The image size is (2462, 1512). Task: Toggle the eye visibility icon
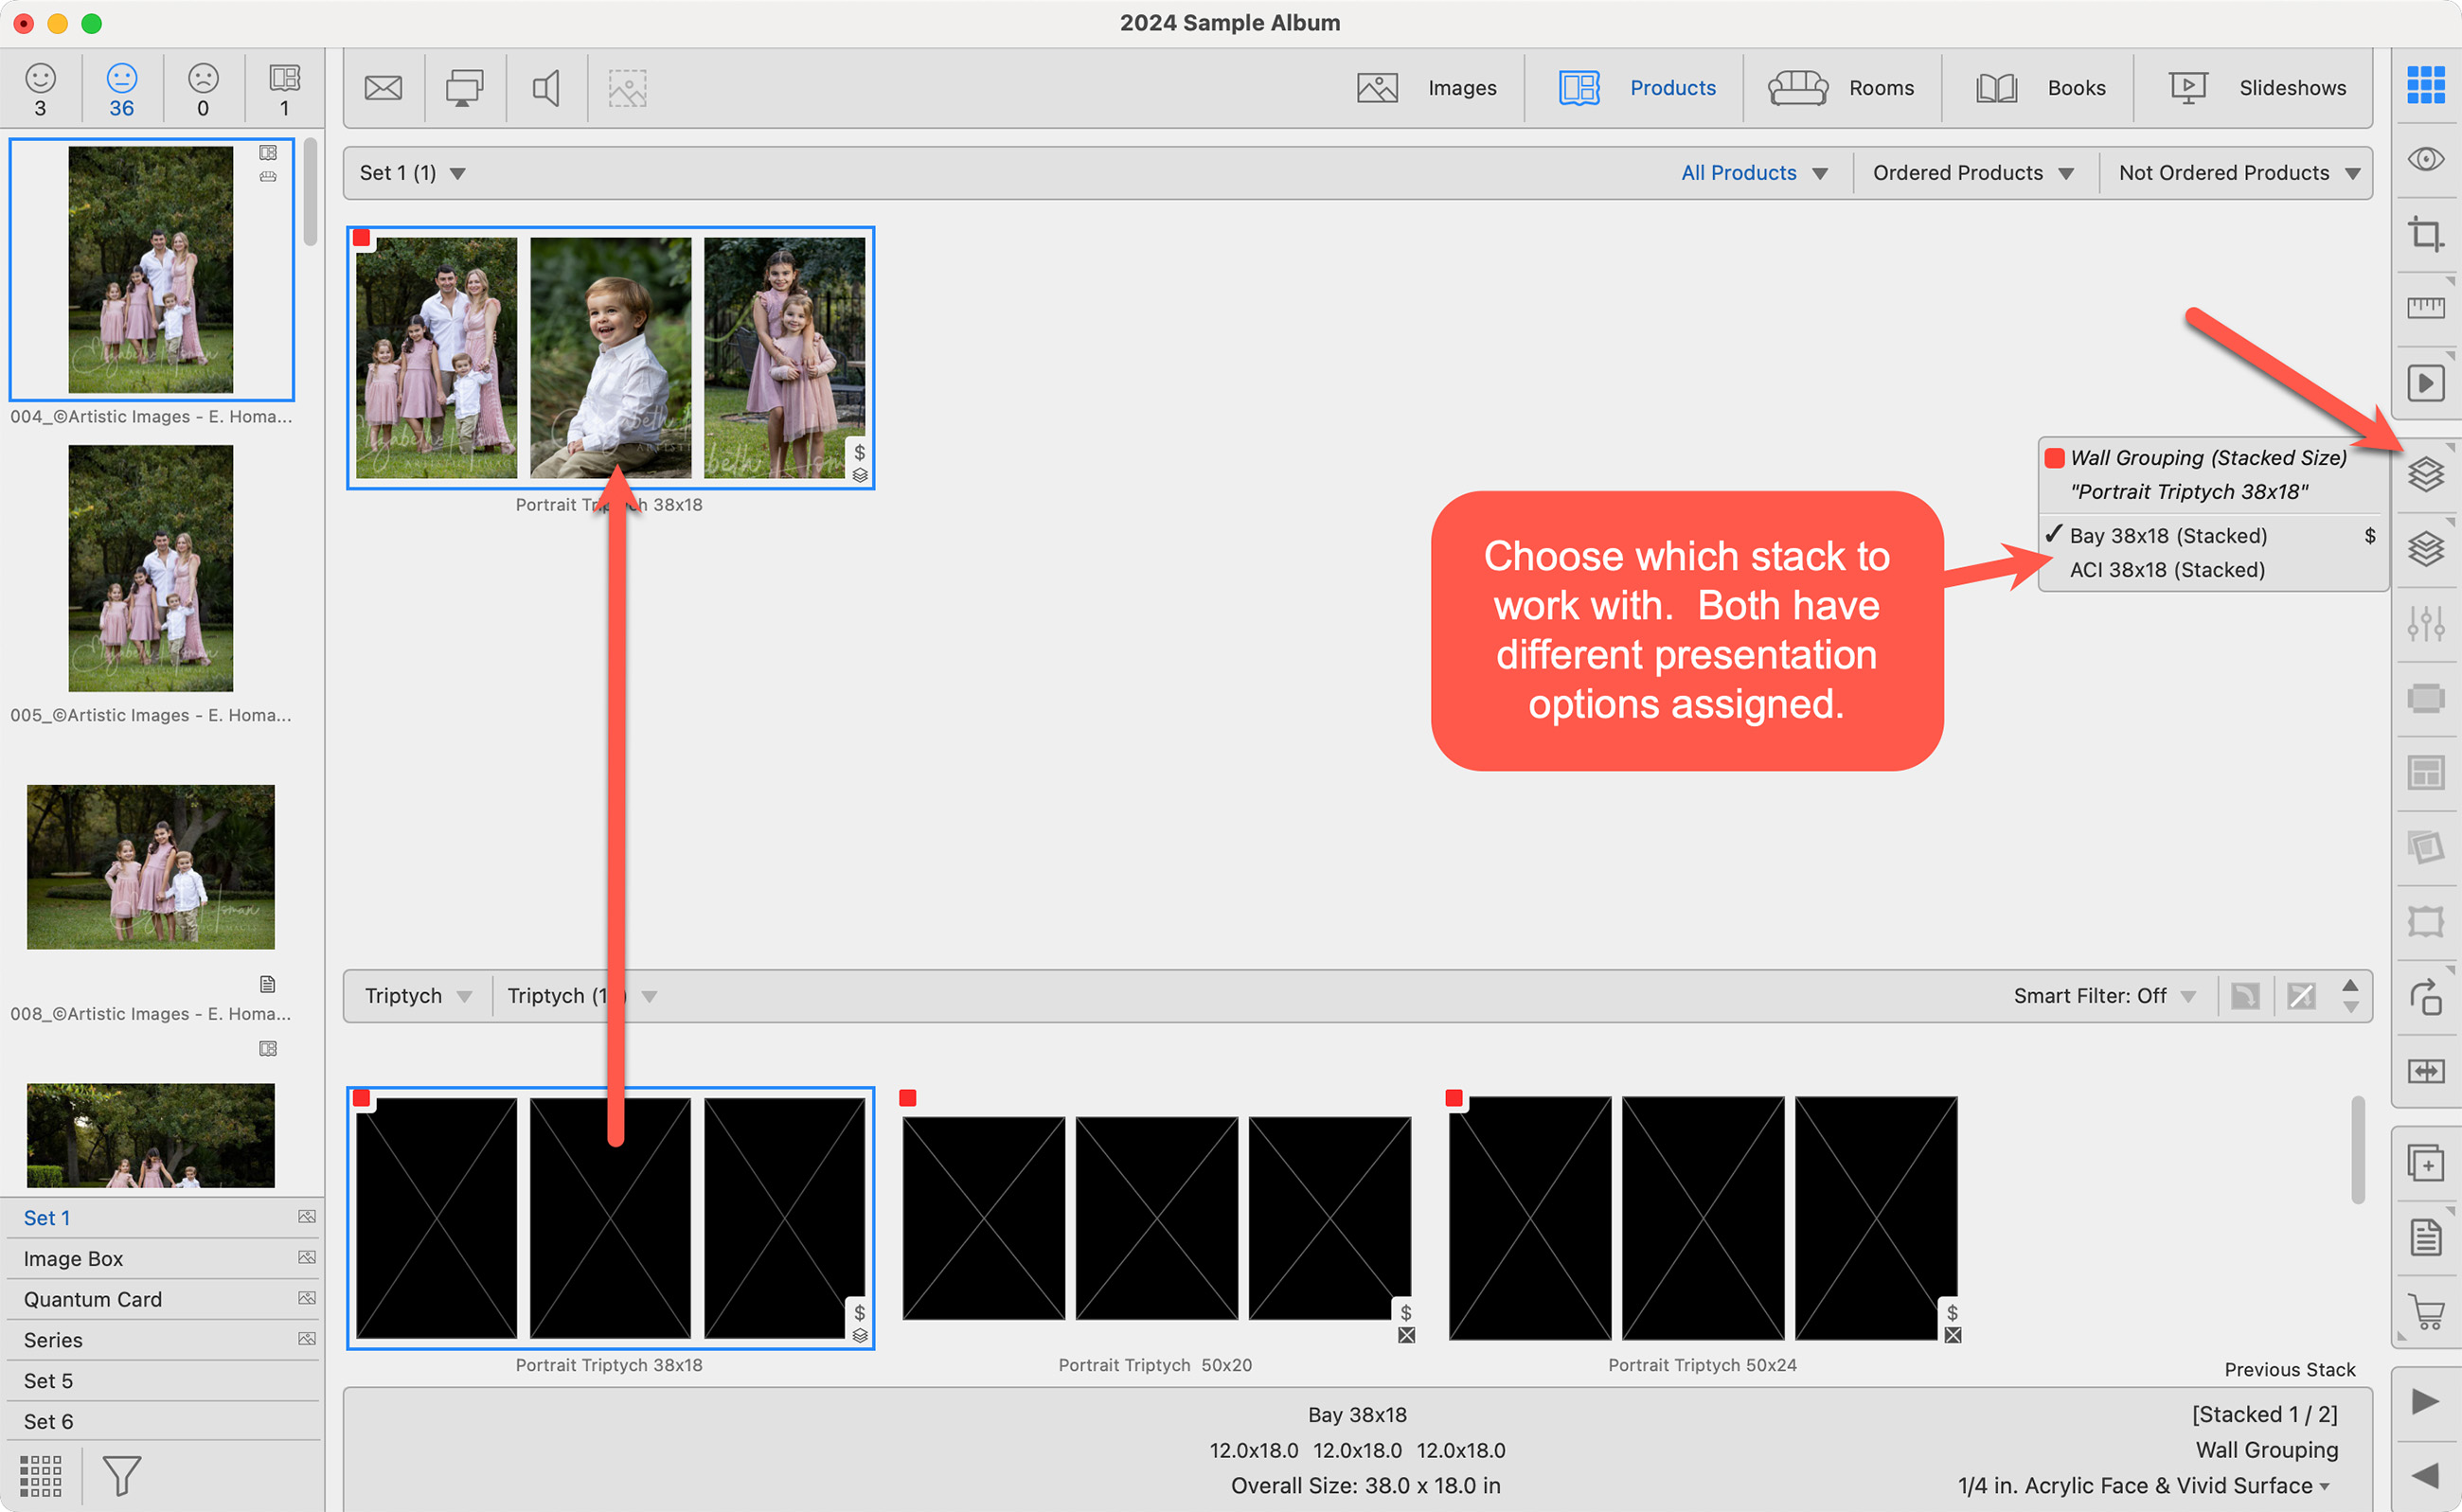[2425, 159]
